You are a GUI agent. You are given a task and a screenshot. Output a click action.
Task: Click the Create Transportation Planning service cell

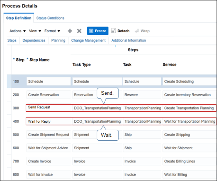[189, 108]
